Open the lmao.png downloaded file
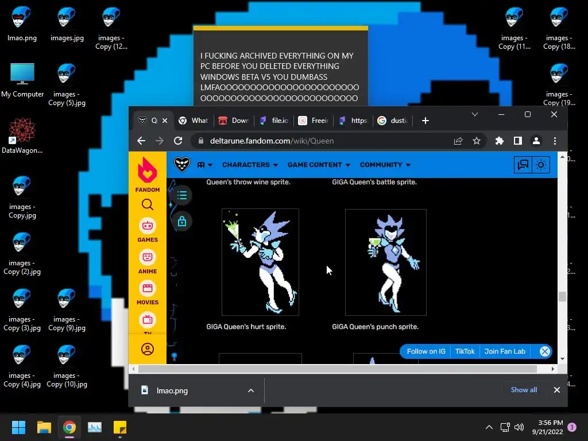This screenshot has width=588, height=441. point(172,390)
